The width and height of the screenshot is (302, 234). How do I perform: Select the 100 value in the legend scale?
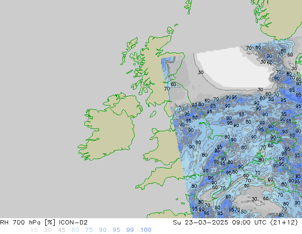point(146,230)
